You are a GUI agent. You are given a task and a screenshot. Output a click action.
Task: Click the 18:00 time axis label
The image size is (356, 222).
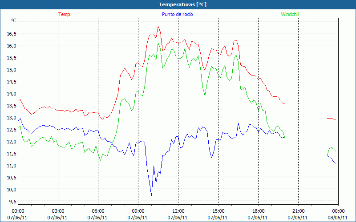[x=259, y=211]
